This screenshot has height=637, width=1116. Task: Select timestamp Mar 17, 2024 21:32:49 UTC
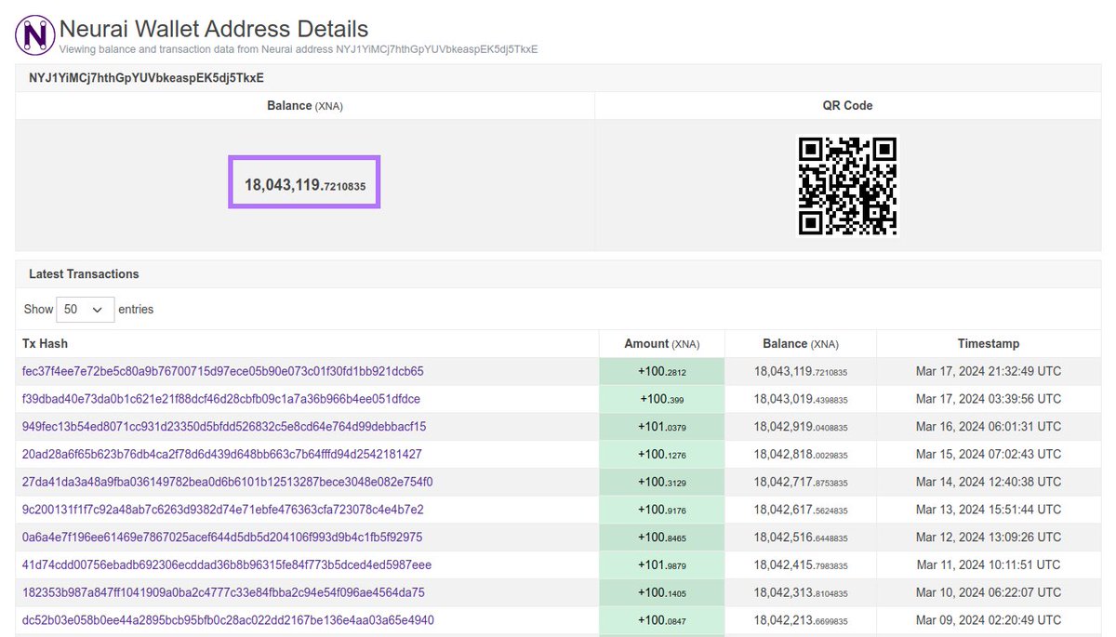(x=989, y=371)
